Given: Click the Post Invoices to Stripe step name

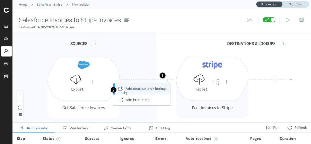Looking at the screenshot, I should (x=212, y=108).
